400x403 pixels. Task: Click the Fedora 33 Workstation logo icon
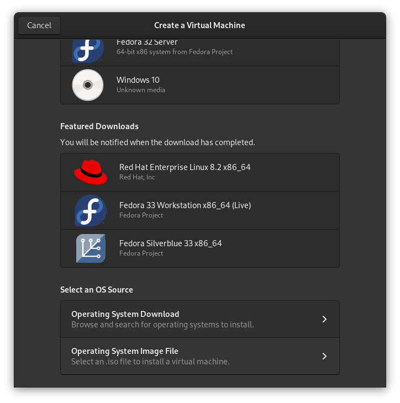point(90,210)
